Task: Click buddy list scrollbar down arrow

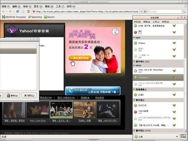Action: tap(185, 131)
